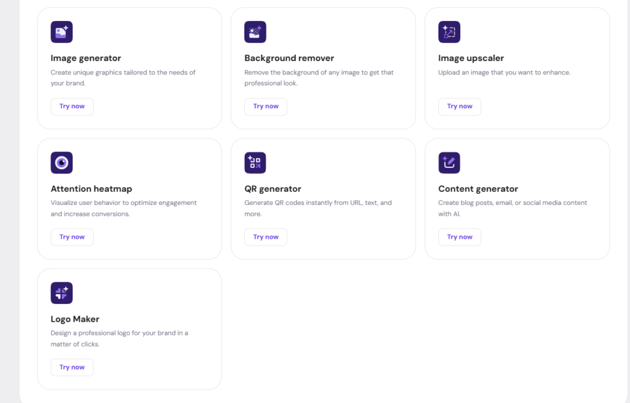Screen dimensions: 630x403
Task: Click the Logo Maker title text
Action: coord(75,319)
